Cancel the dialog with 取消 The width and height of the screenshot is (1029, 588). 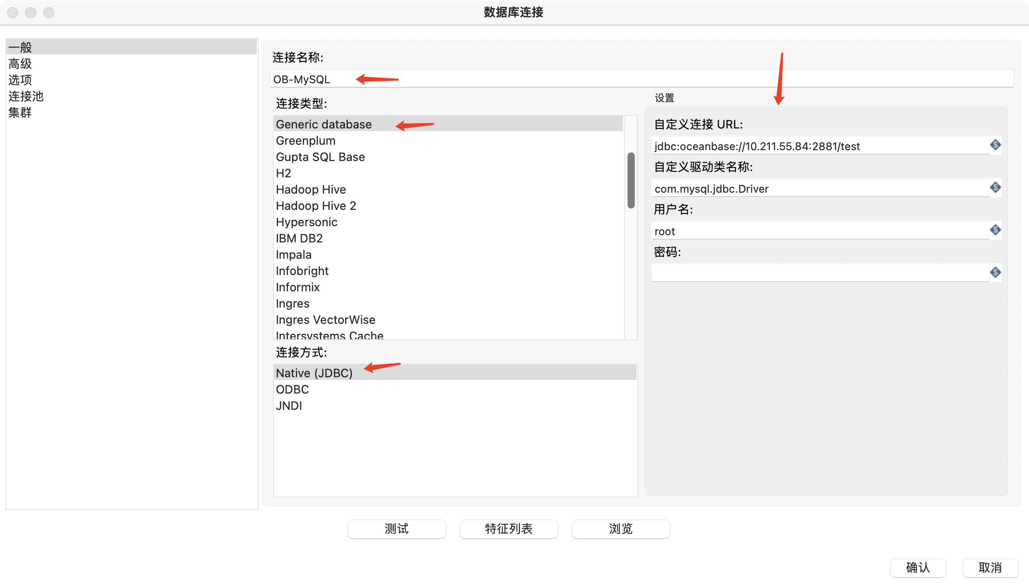990,568
